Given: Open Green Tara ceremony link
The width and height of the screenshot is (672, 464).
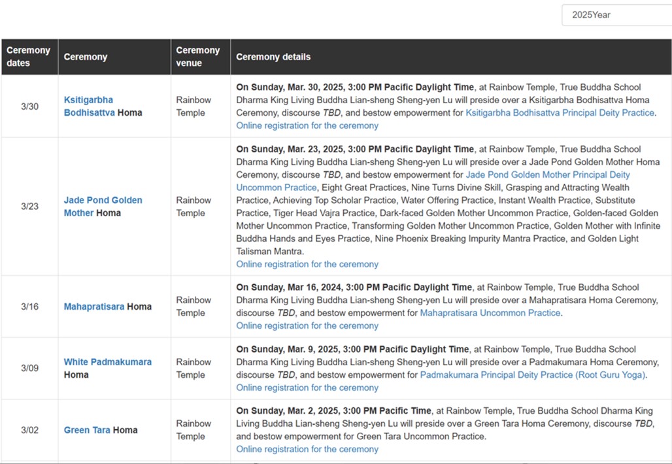Looking at the screenshot, I should [87, 430].
